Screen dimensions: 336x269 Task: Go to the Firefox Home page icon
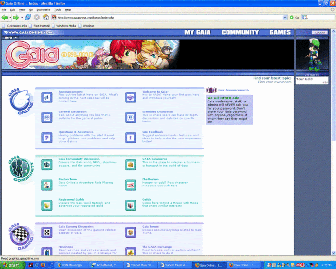click(45, 17)
